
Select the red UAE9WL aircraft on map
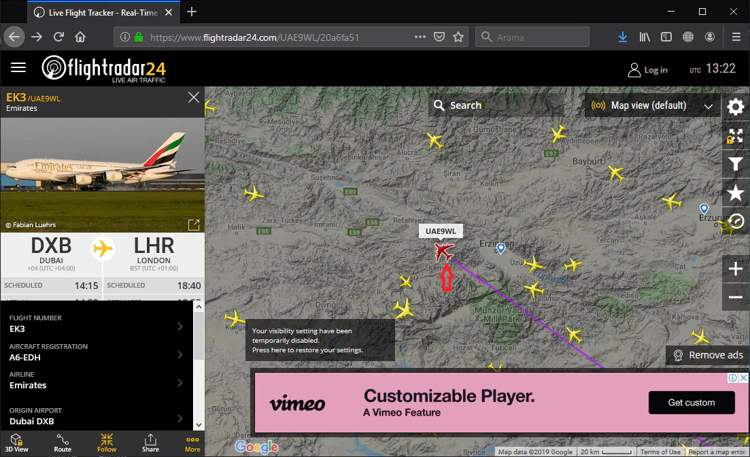(x=443, y=251)
